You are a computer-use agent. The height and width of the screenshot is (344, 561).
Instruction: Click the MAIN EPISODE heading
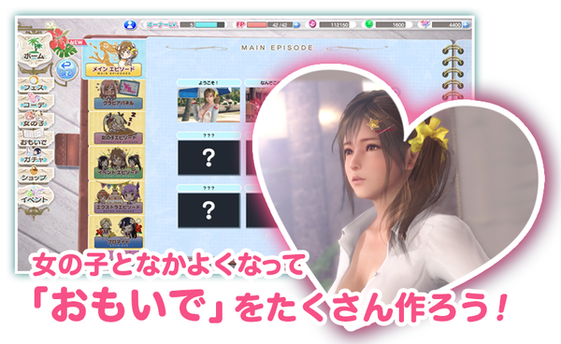(278, 48)
